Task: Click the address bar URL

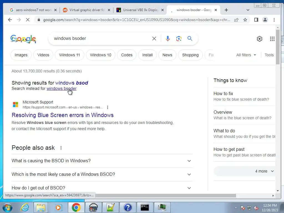Action: pos(136,20)
